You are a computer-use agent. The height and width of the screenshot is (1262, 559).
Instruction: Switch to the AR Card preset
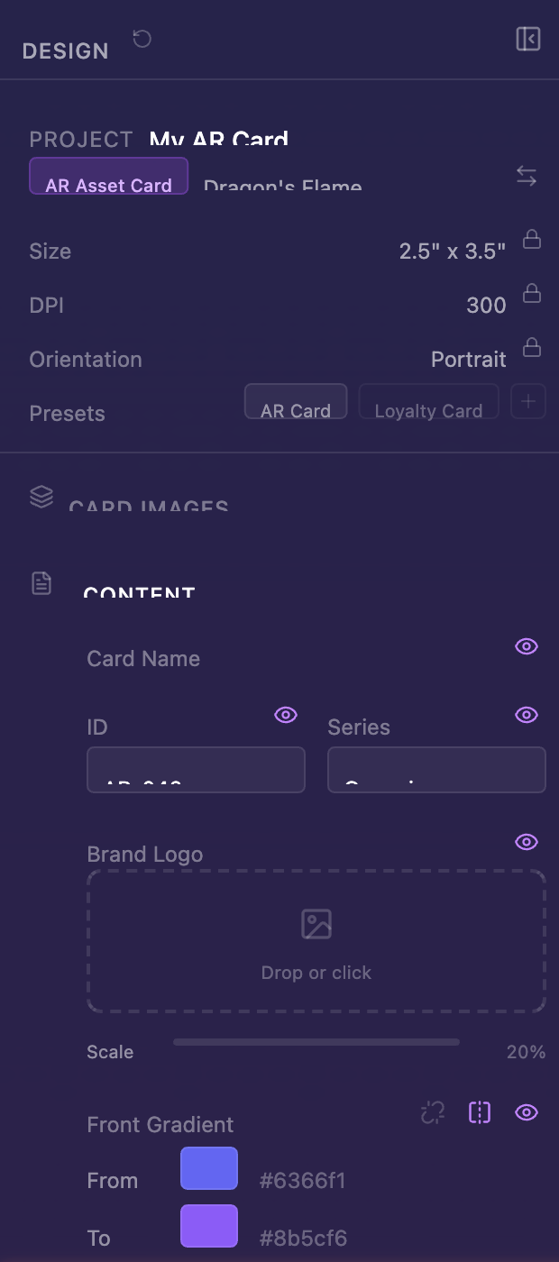coord(296,401)
